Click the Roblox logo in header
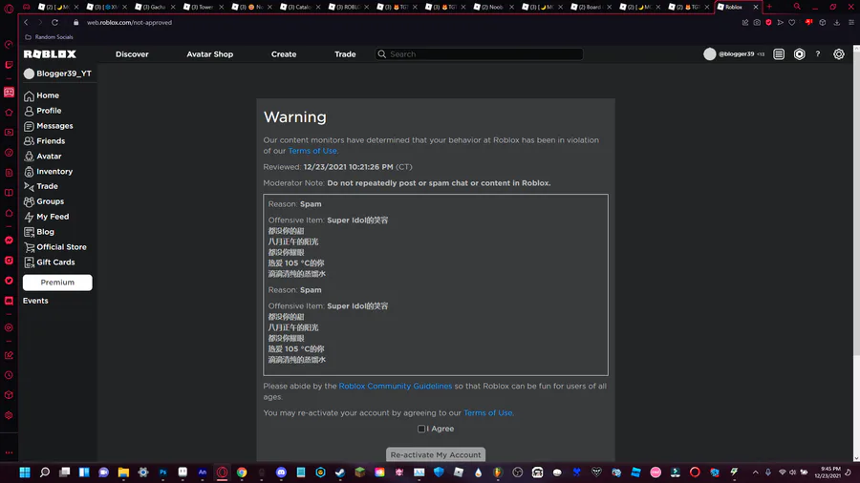The image size is (860, 483). 50,54
